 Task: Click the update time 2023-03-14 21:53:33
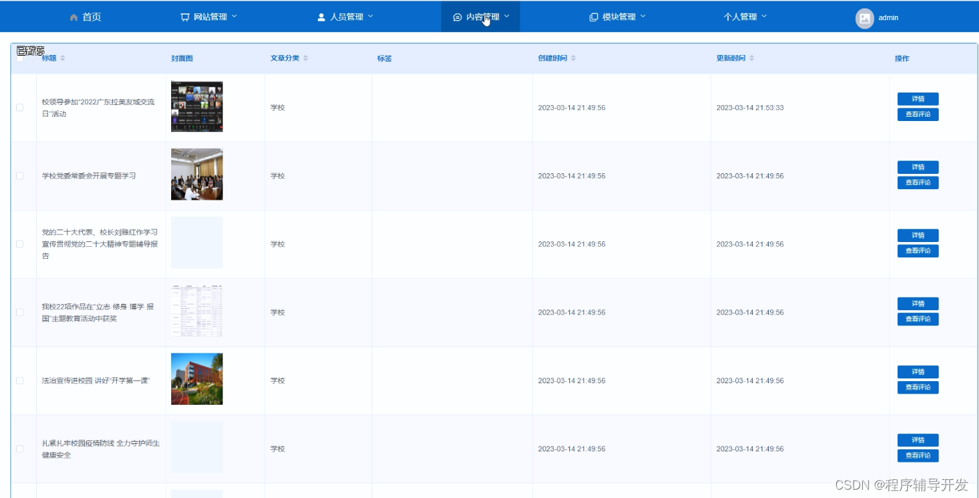[750, 108]
